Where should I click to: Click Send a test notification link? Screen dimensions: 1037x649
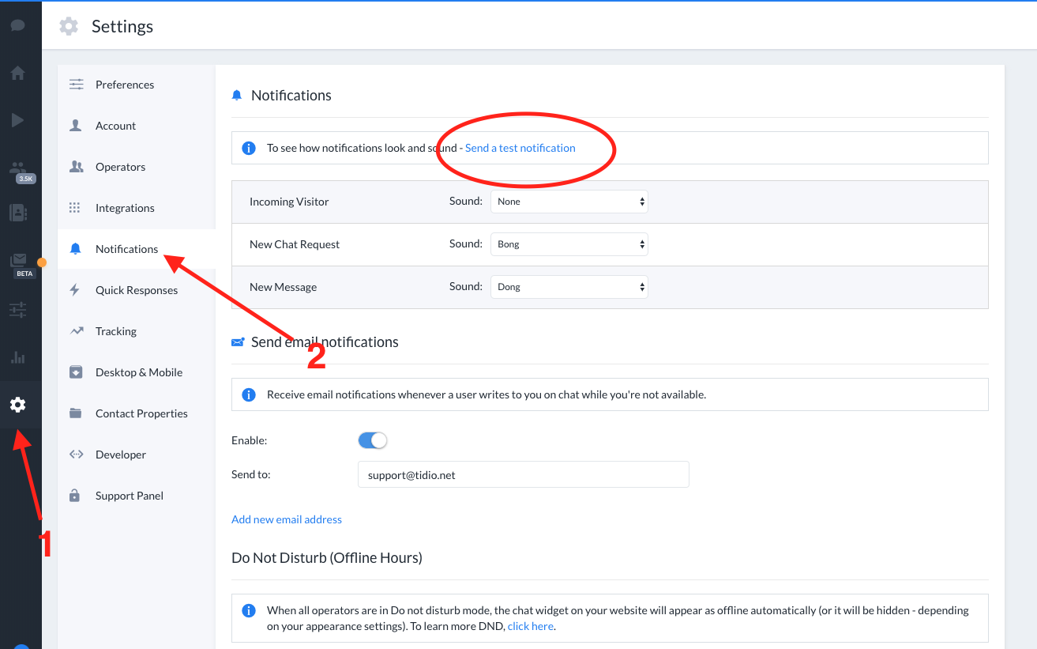[x=519, y=147]
